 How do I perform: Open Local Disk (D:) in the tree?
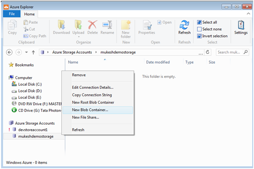[27, 91]
